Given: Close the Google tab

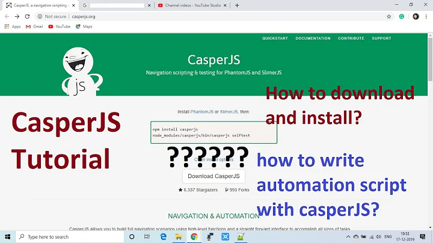Looking at the screenshot, I should tap(149, 5).
